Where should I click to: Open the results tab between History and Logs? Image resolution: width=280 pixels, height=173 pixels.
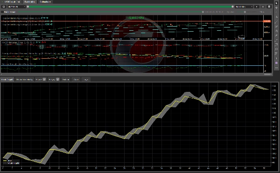tap(76, 80)
